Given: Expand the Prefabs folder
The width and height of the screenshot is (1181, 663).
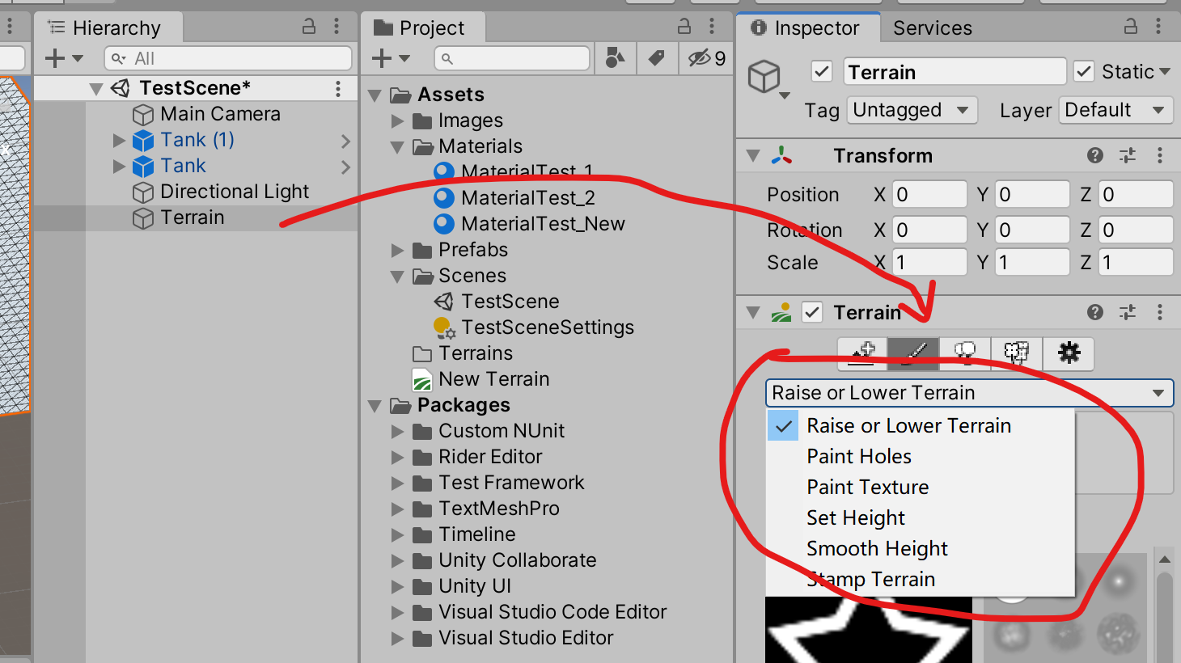Looking at the screenshot, I should coord(397,250).
